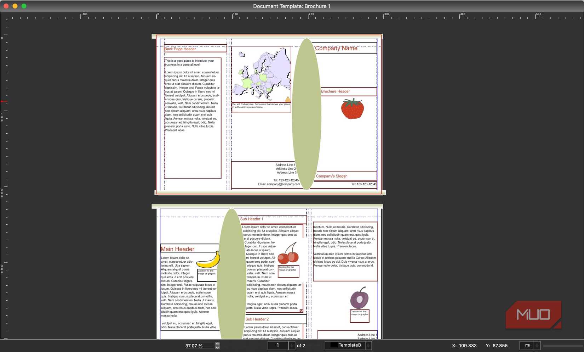Click the current page number field
The width and height of the screenshot is (584, 352).
coord(278,345)
